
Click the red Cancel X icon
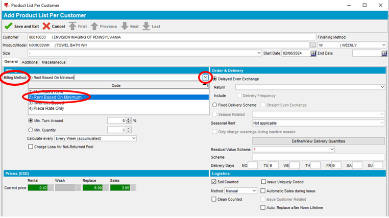[x=46, y=26]
